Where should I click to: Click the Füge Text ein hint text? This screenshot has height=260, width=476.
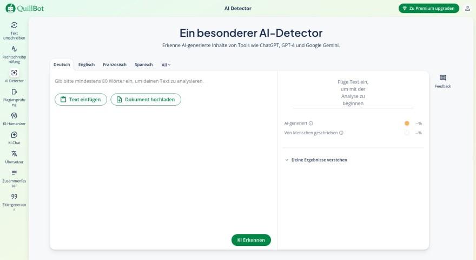[x=353, y=93]
